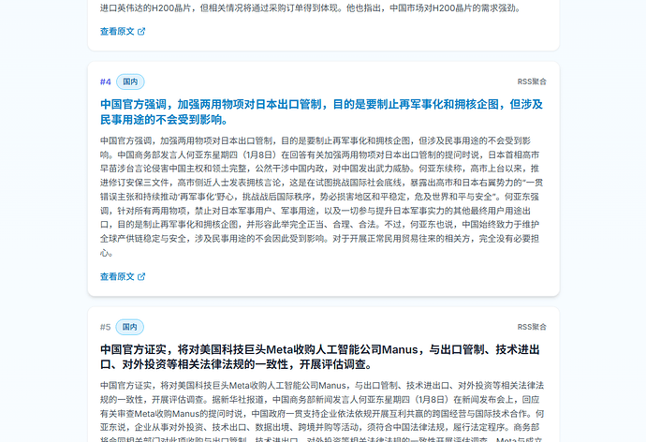646x442 pixels.
Task: Select the 国内 tag on article #4
Action: 130,81
